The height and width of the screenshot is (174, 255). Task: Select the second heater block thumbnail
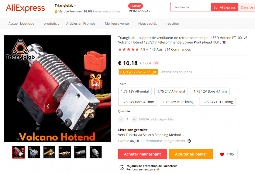click(34, 152)
